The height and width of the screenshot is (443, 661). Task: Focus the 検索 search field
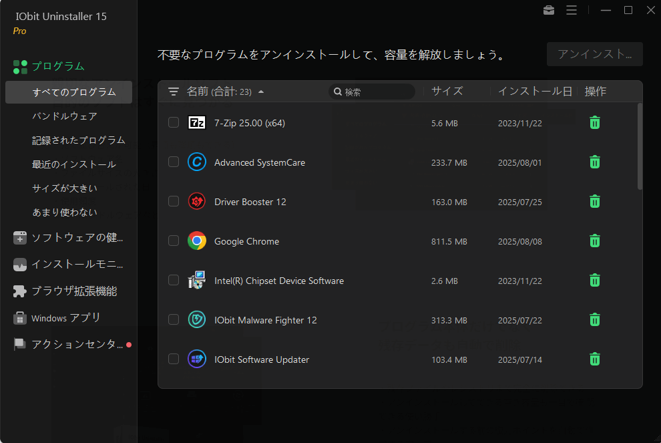tap(372, 92)
